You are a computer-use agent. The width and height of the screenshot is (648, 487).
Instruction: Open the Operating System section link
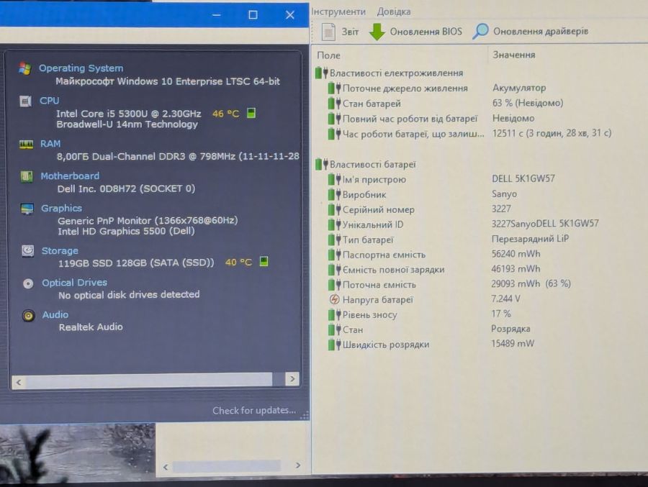(x=81, y=68)
